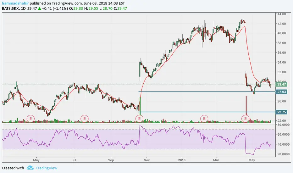Click the low value L:28.70

tap(106, 8)
